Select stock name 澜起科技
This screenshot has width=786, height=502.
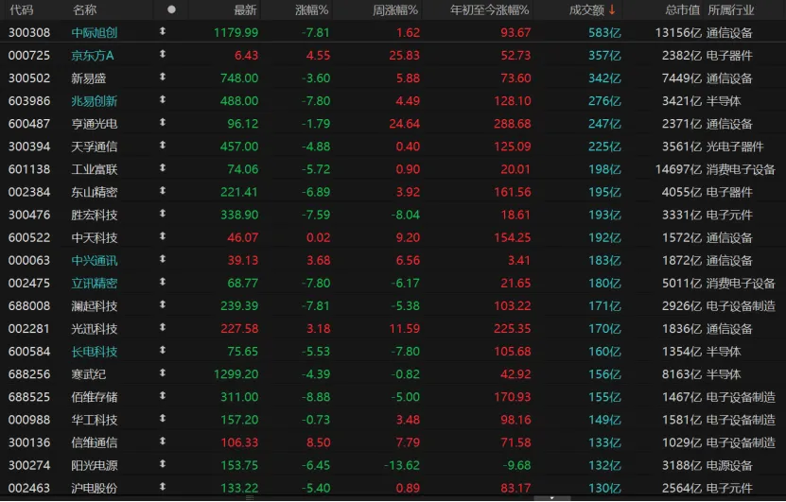[95, 306]
